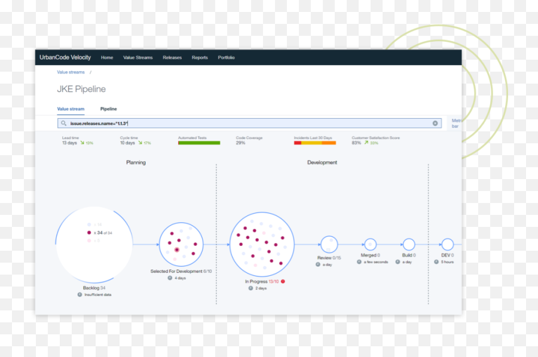Select the highlighted ringed dot in Selected For Development
The height and width of the screenshot is (357, 538).
pyautogui.click(x=177, y=250)
